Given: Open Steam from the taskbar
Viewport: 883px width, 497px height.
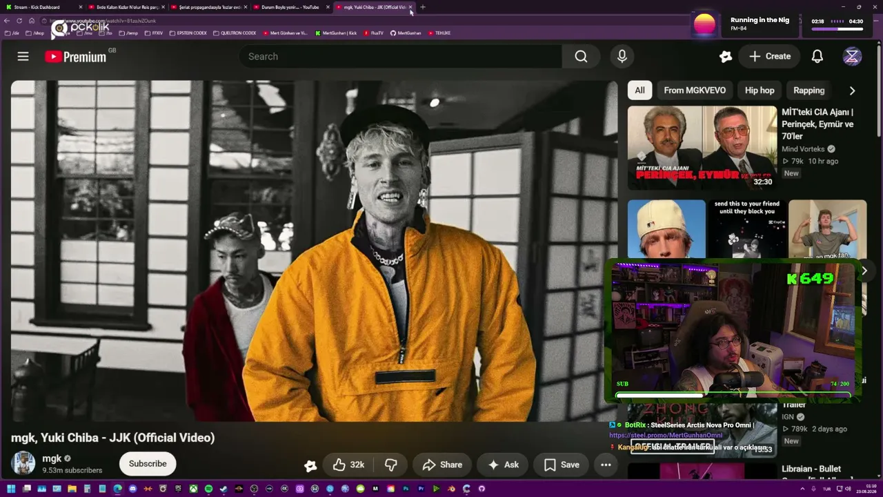Looking at the screenshot, I should [224, 489].
